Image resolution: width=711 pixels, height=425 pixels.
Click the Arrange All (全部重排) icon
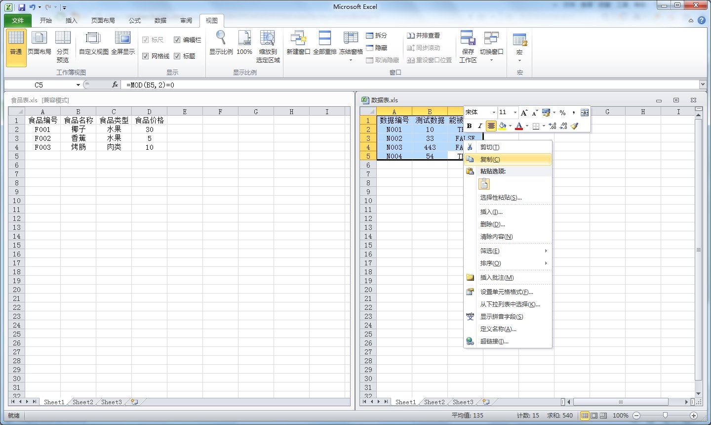pyautogui.click(x=324, y=40)
